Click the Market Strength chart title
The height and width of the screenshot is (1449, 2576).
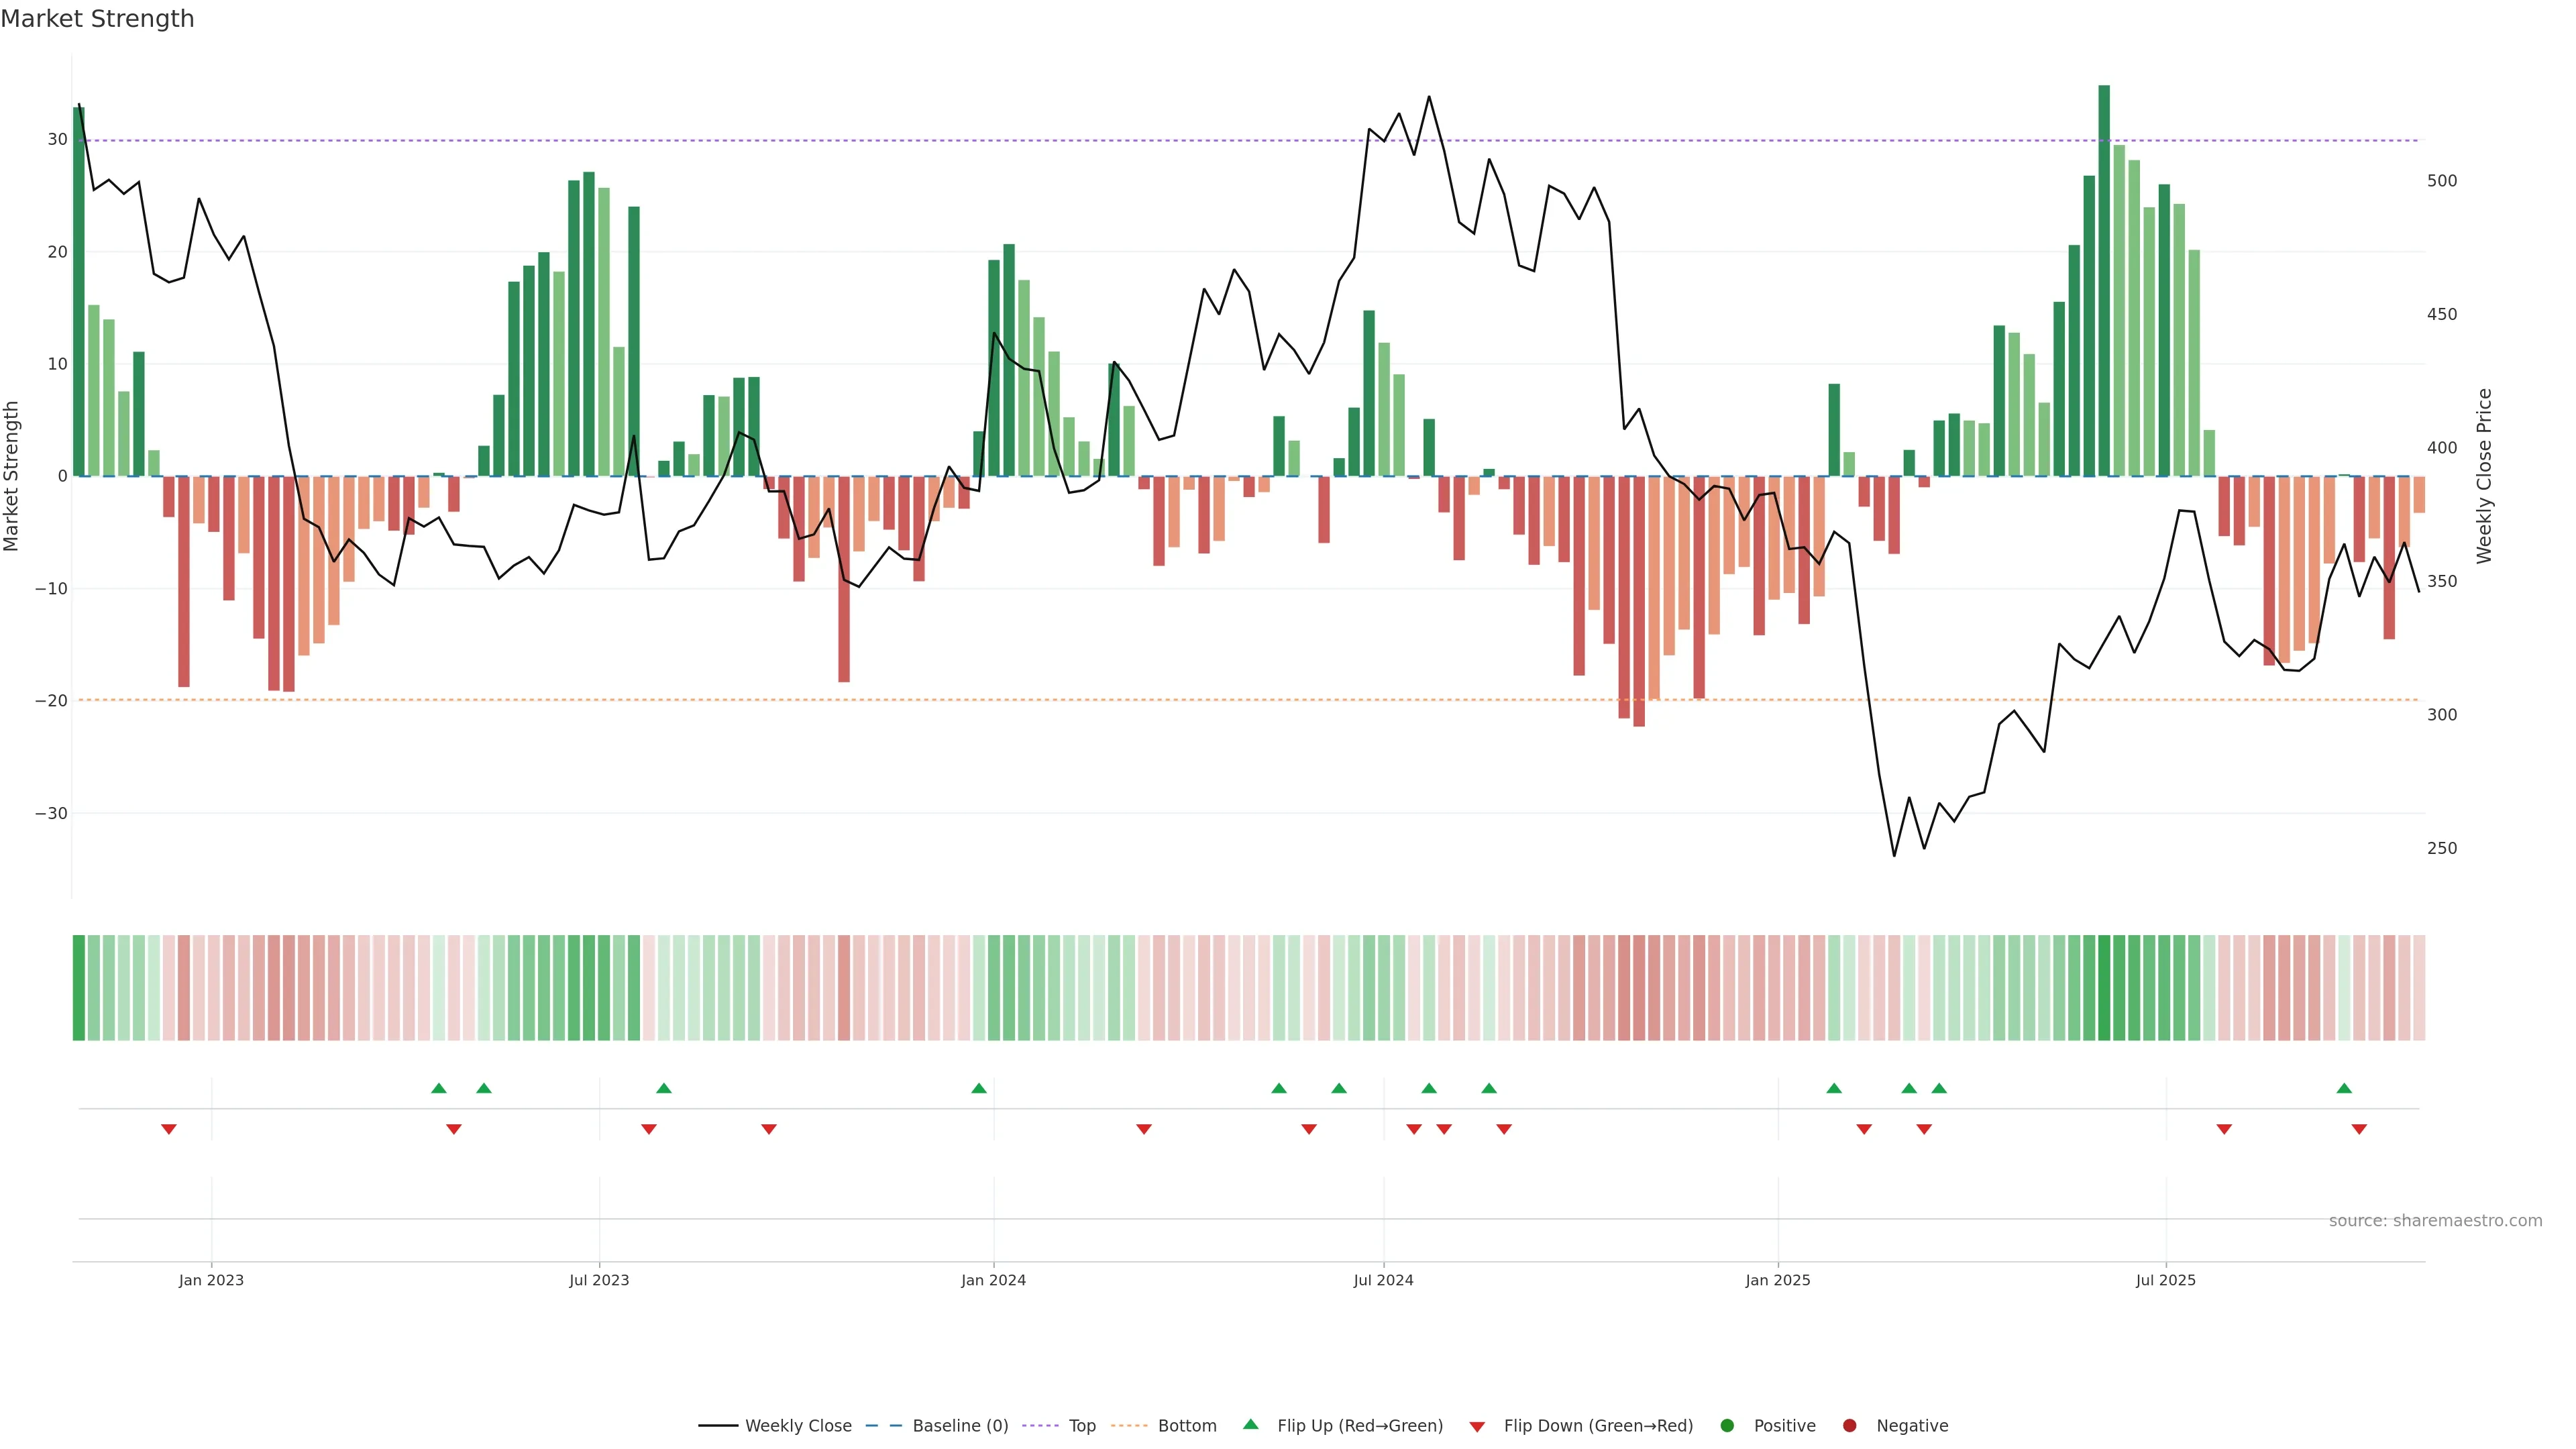(x=97, y=19)
